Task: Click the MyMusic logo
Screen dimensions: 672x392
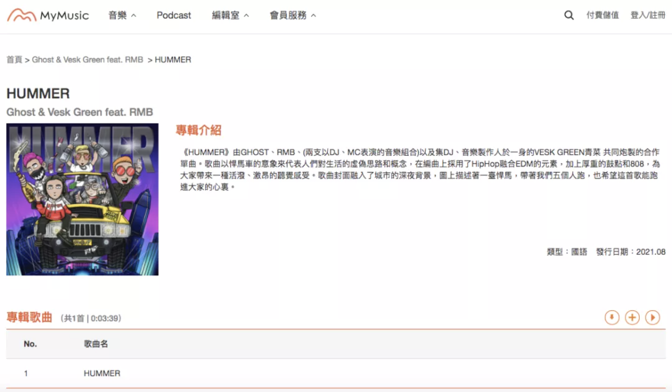Action: point(48,15)
